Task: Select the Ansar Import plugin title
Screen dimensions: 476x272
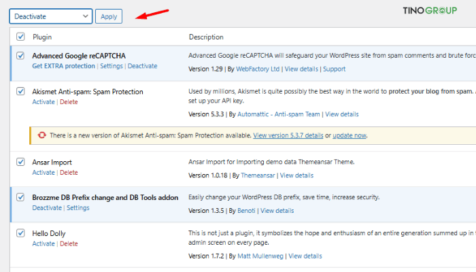Action: coord(52,162)
